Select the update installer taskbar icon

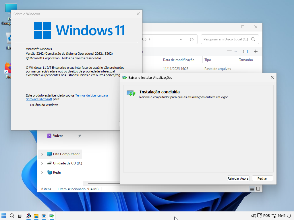pos(52,216)
